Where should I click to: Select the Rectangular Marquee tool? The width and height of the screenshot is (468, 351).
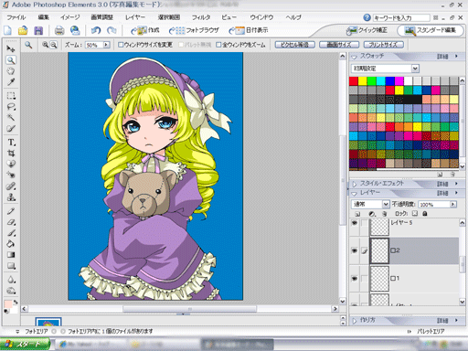11,96
